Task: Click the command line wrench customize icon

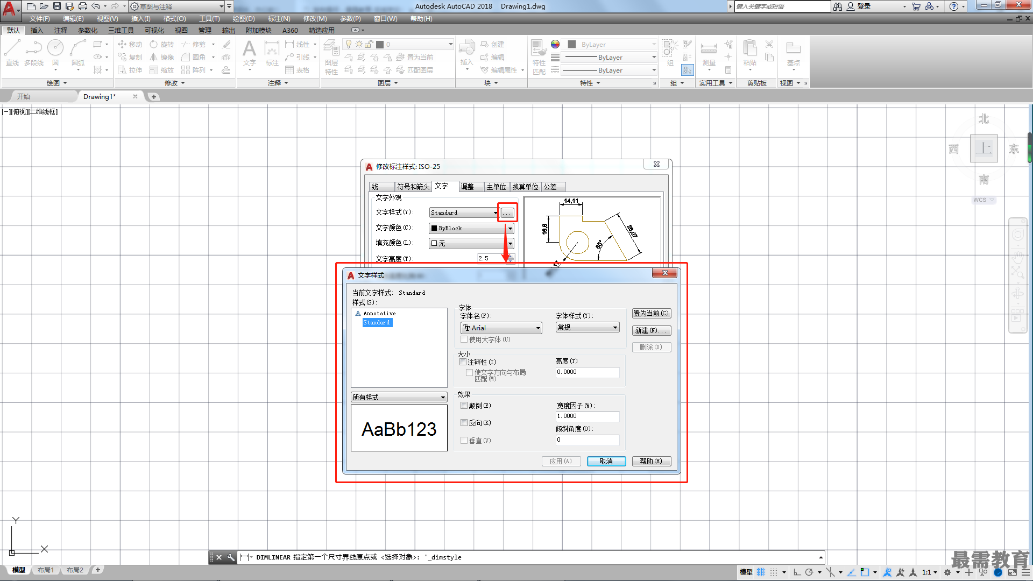Action: click(x=231, y=557)
